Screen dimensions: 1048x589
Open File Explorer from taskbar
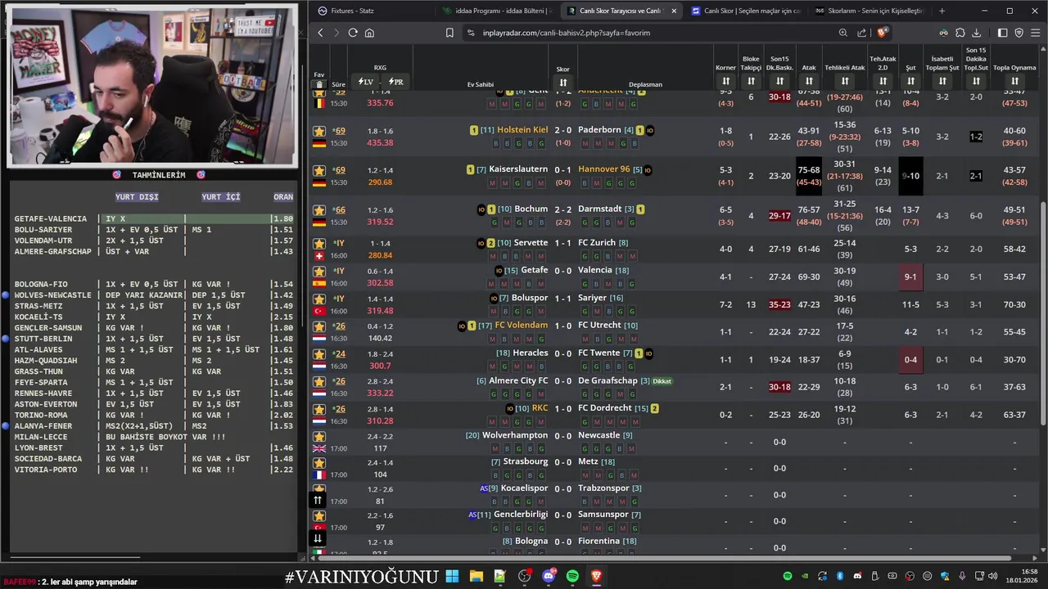(477, 576)
